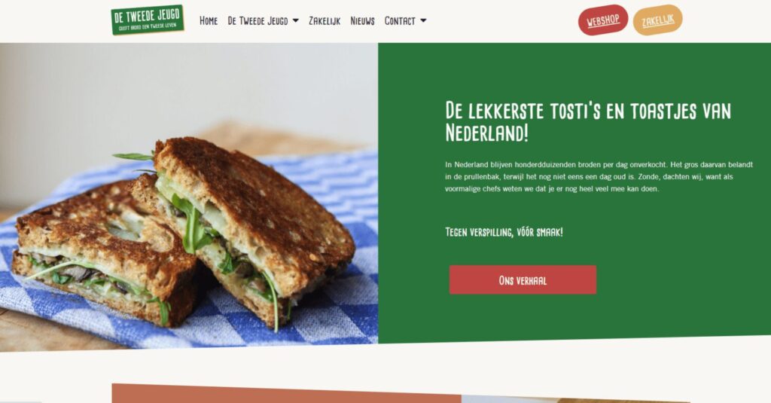Expand the De Tweede Jeugd dropdown arrow
Viewport: 771px width, 403px height.
(x=295, y=20)
